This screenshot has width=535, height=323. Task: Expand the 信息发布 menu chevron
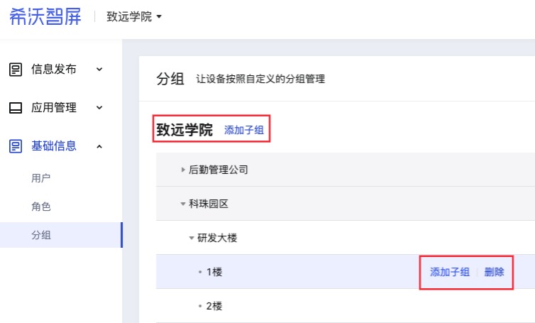(x=99, y=70)
